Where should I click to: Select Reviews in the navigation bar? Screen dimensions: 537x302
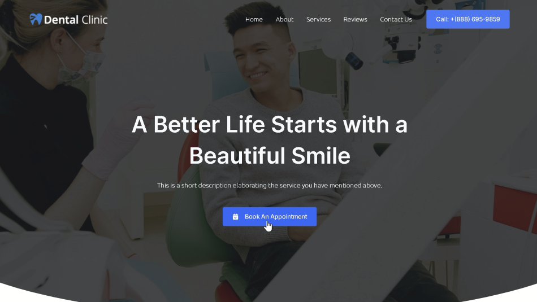(x=355, y=20)
